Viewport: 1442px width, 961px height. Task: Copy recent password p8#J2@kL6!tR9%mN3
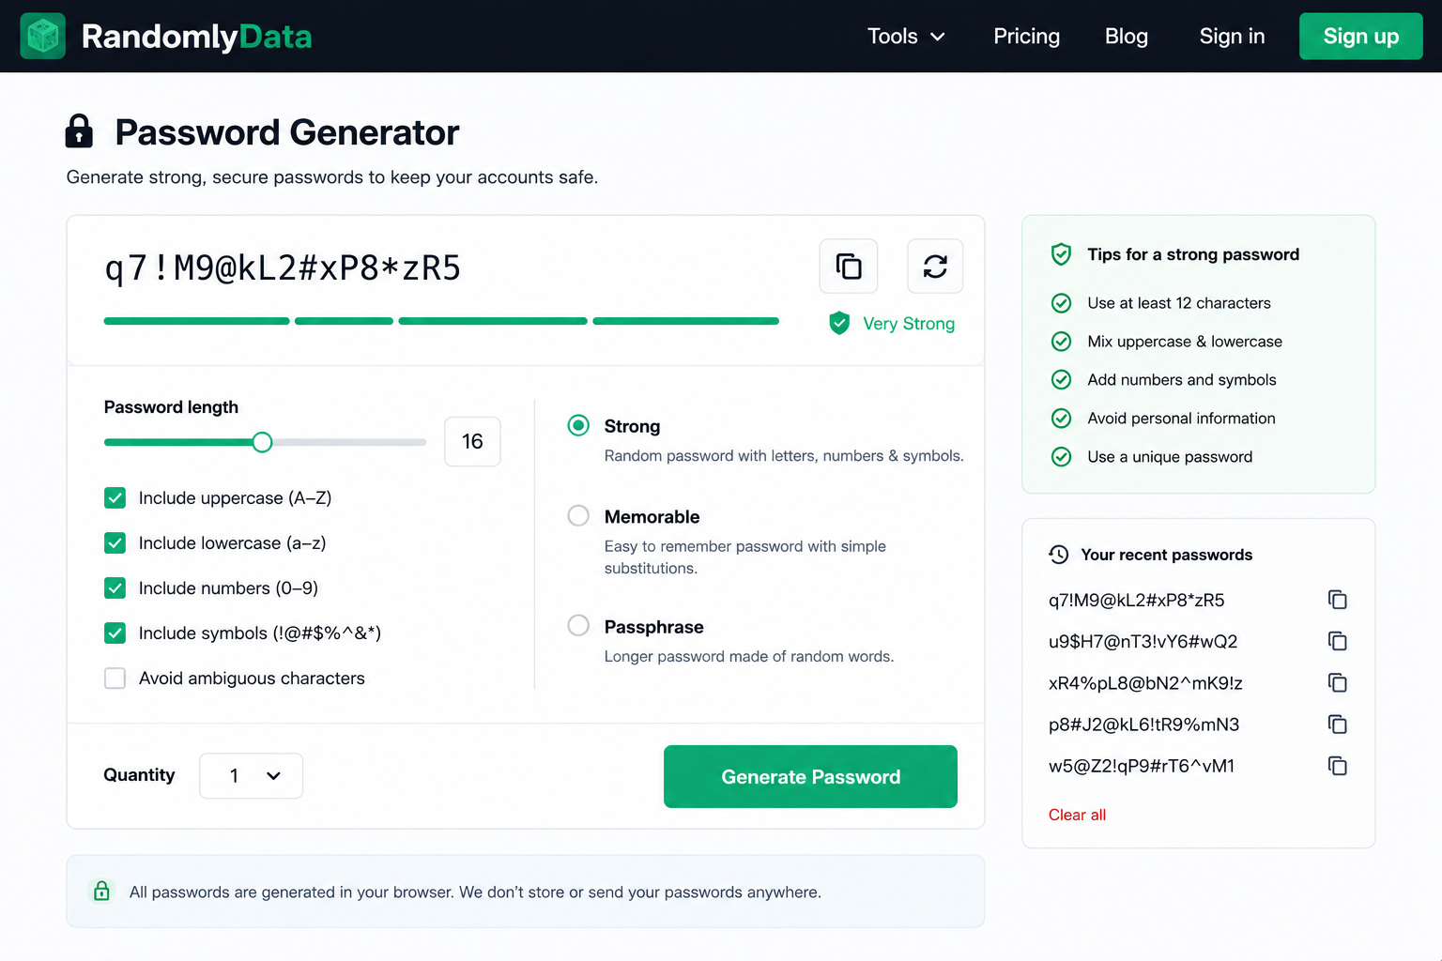1338,725
